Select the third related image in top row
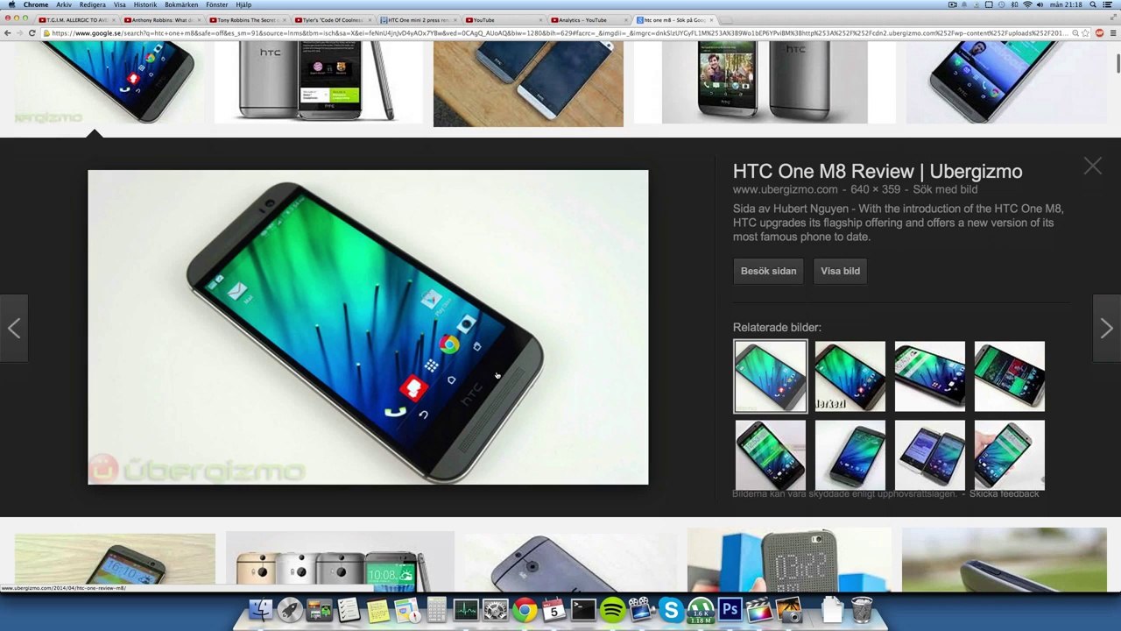This screenshot has height=631, width=1121. (929, 376)
